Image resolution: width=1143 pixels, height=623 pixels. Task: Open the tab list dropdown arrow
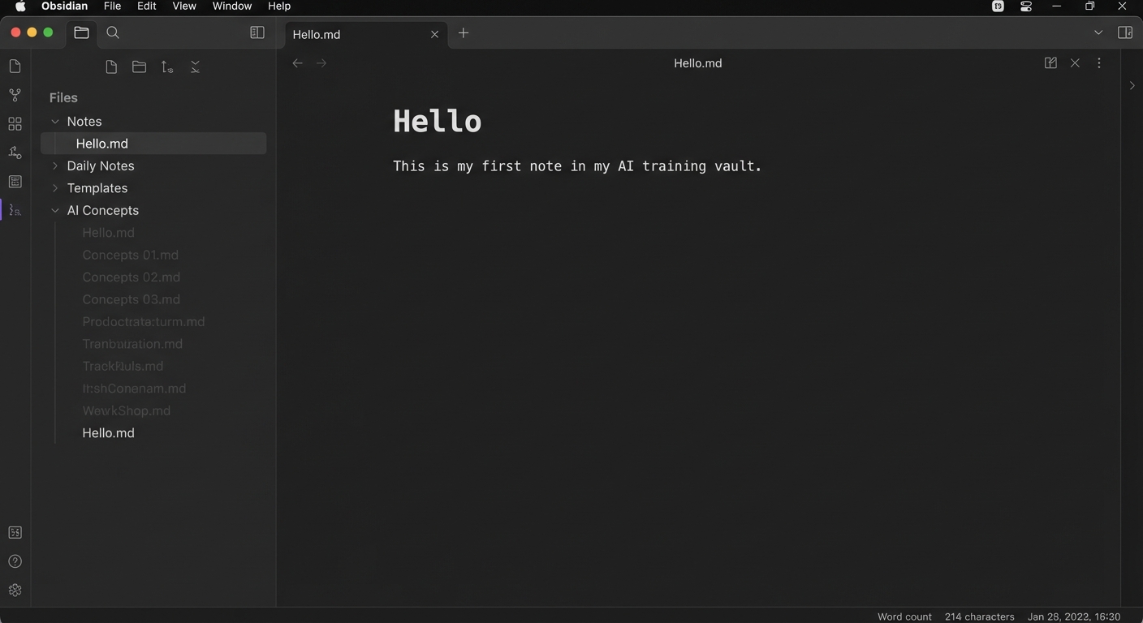click(1098, 33)
